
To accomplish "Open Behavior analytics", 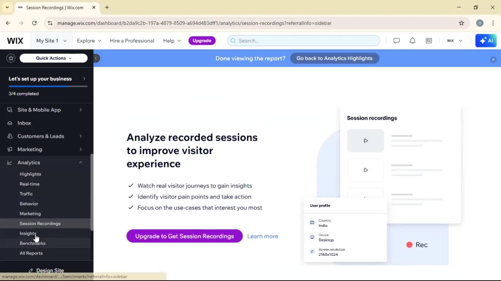I will (29, 204).
